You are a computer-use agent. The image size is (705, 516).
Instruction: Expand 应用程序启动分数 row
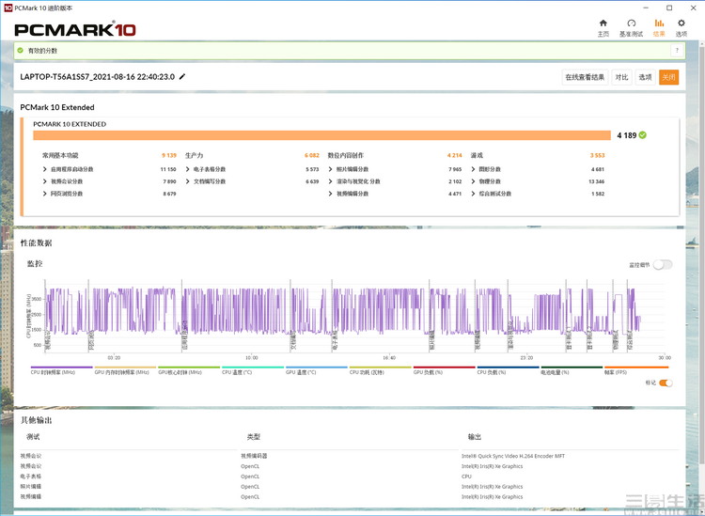[x=45, y=169]
